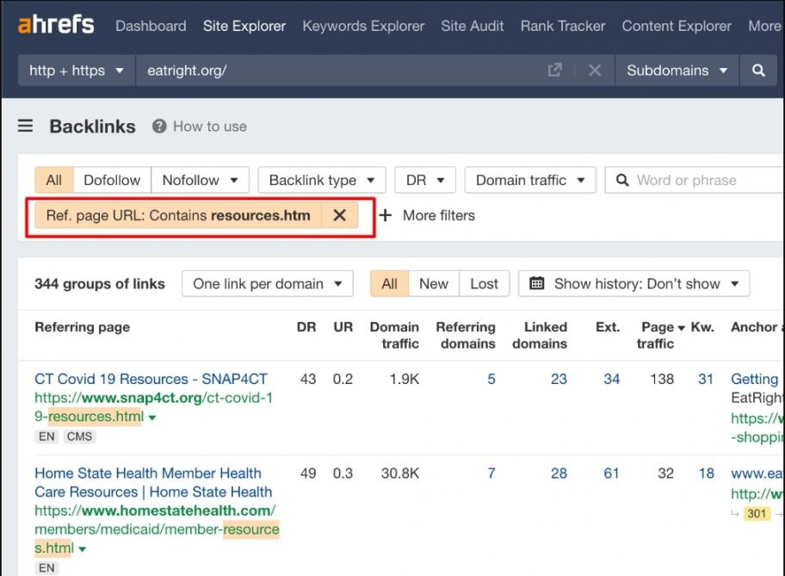The height and width of the screenshot is (576, 785).
Task: Open One link per domain dropdown
Action: (x=268, y=283)
